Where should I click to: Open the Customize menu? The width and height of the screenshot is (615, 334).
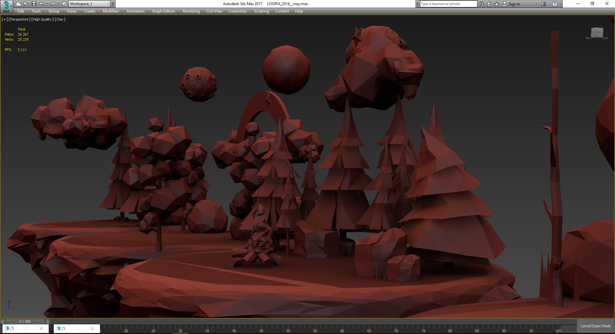pos(237,11)
